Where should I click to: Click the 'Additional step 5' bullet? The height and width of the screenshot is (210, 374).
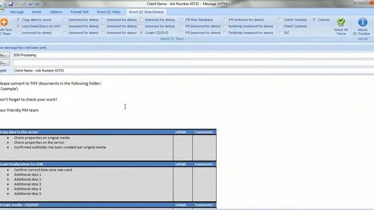point(27,194)
